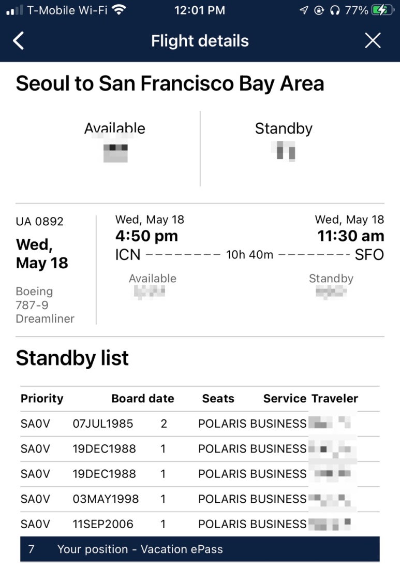The image size is (400, 566).
Task: Tap the Priority column header
Action: (x=42, y=399)
